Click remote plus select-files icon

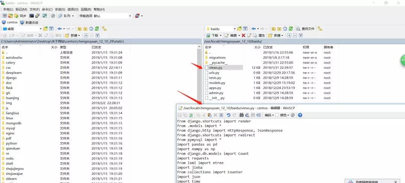coord(289,35)
